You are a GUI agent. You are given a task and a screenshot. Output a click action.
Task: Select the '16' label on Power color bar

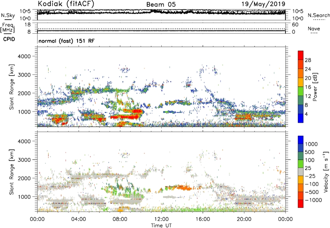click(x=308, y=87)
